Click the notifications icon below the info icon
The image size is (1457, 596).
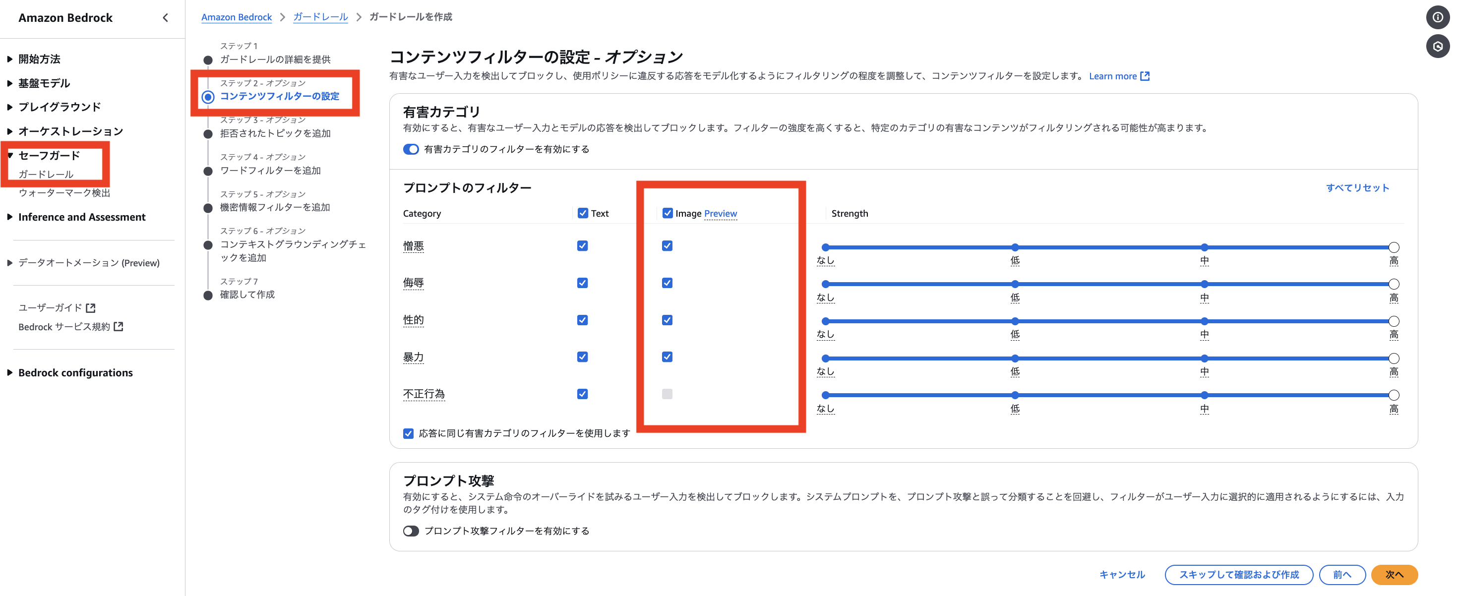pos(1438,46)
